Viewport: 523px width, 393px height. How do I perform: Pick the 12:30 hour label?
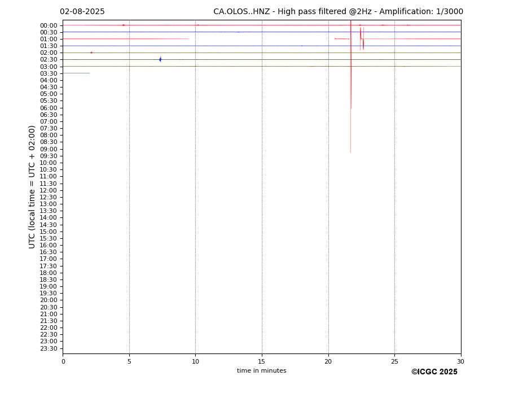[x=49, y=197]
